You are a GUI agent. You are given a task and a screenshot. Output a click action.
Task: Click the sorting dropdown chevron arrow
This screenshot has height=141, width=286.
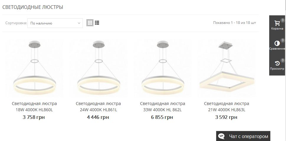pyautogui.click(x=79, y=23)
